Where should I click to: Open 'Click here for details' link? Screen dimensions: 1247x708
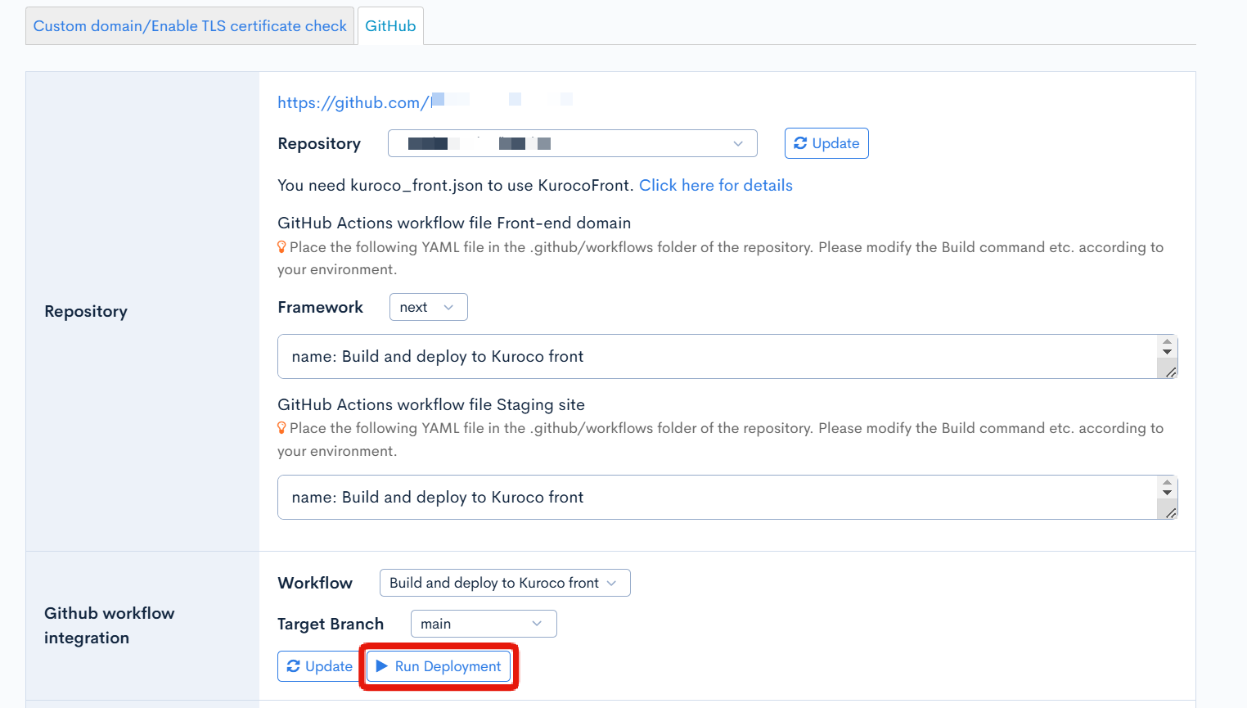[715, 185]
